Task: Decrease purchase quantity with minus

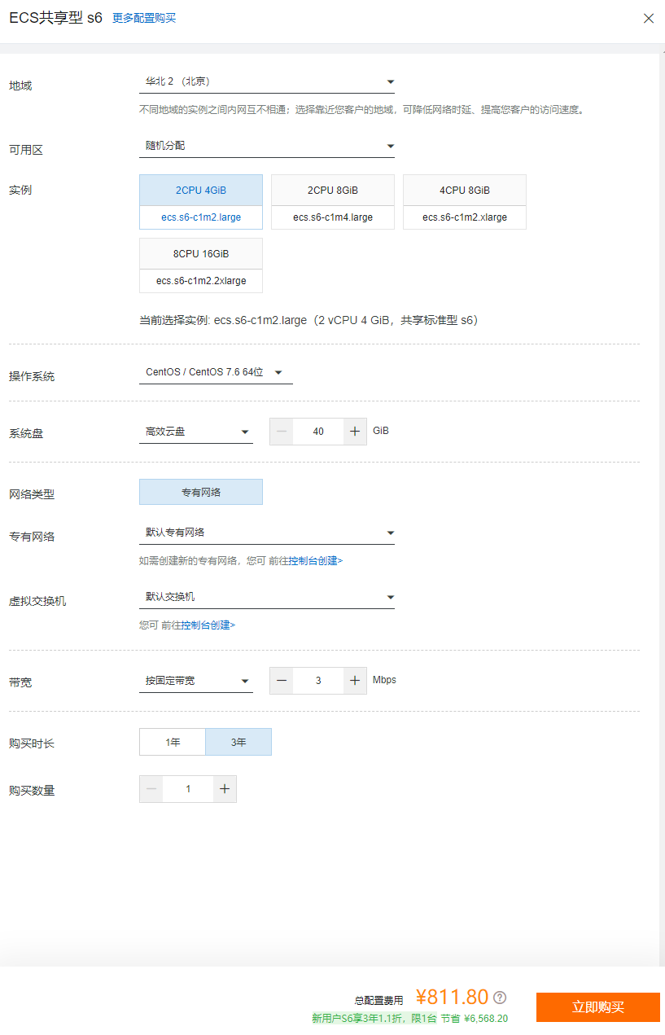Action: (x=151, y=789)
